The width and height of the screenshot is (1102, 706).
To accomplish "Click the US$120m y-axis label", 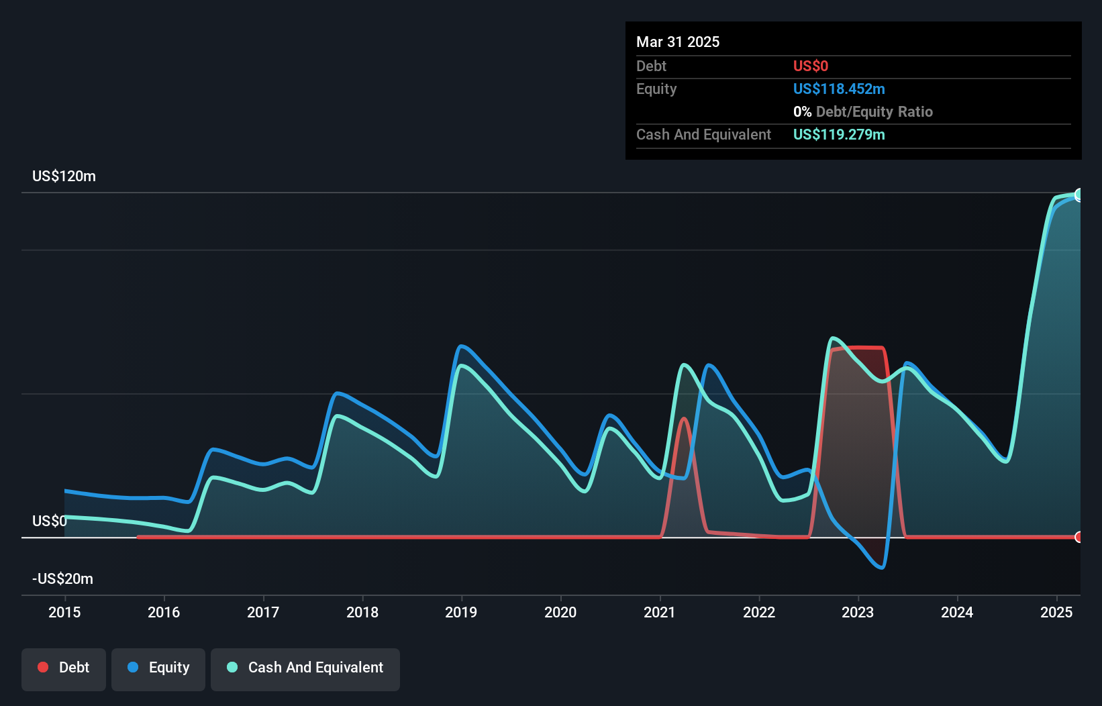I will click(64, 176).
